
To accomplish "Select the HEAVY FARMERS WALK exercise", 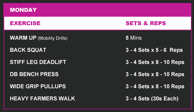I will click(x=42, y=99).
